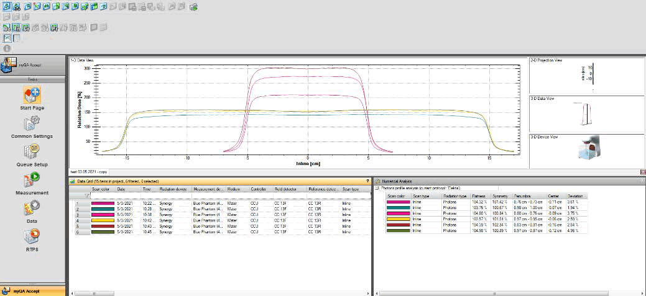Click the info icon in the toolbar

click(x=7, y=48)
